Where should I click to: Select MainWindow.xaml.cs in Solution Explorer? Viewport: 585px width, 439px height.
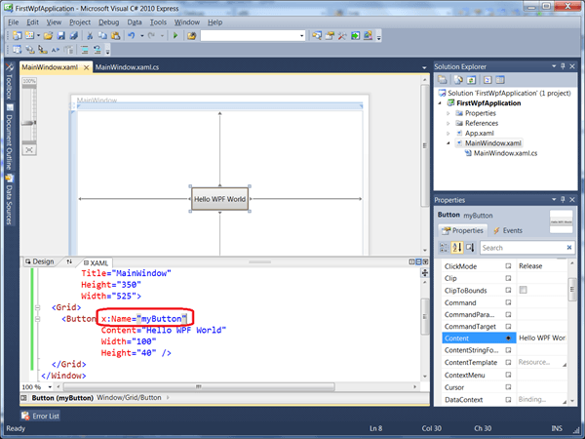(501, 153)
